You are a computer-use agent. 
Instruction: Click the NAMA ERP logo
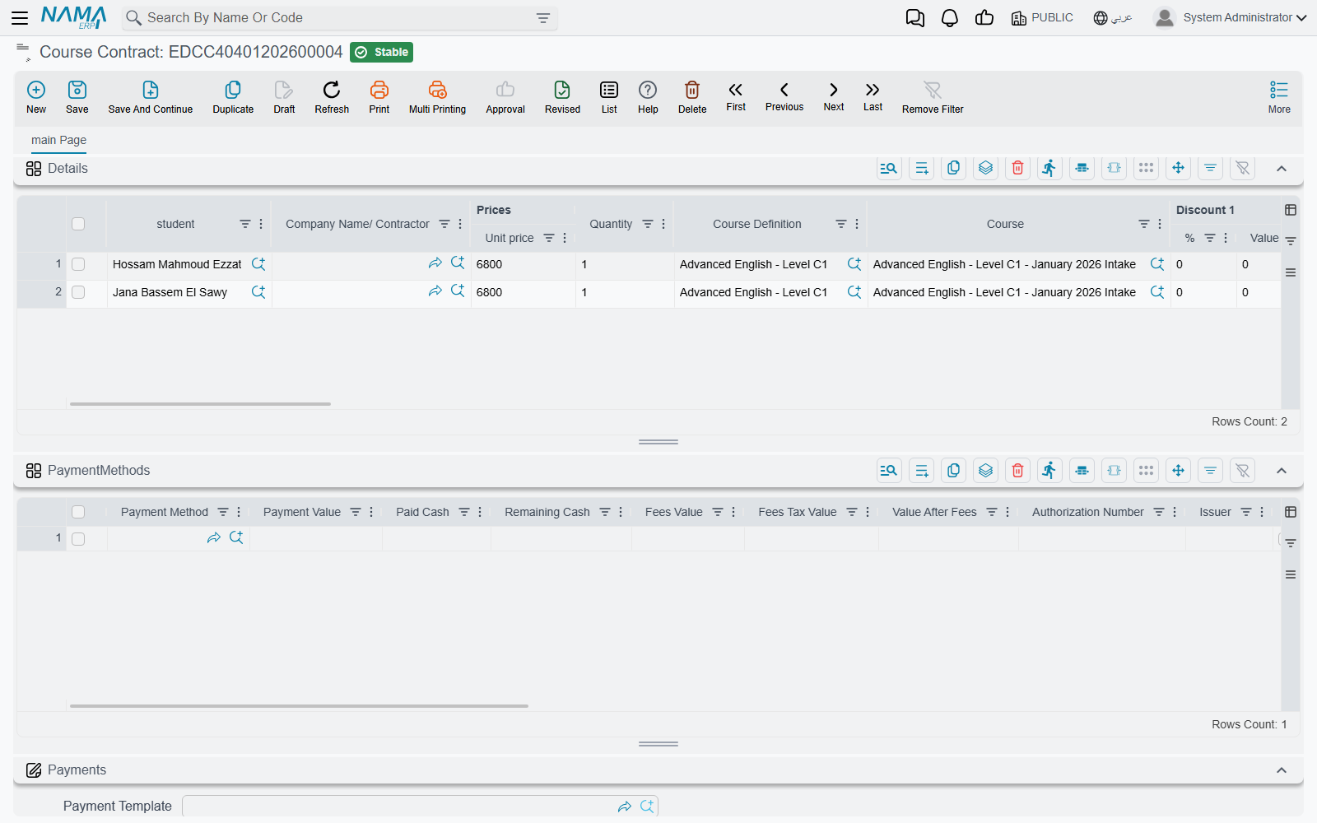[x=73, y=17]
